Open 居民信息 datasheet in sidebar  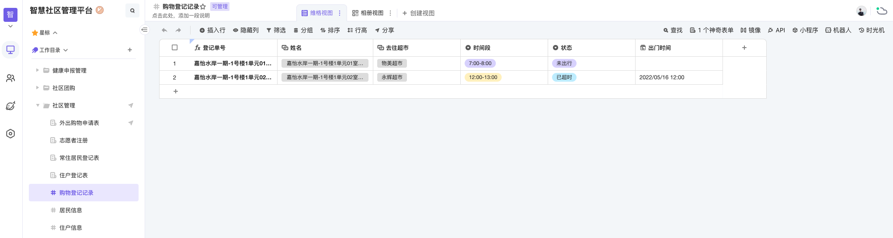(71, 210)
